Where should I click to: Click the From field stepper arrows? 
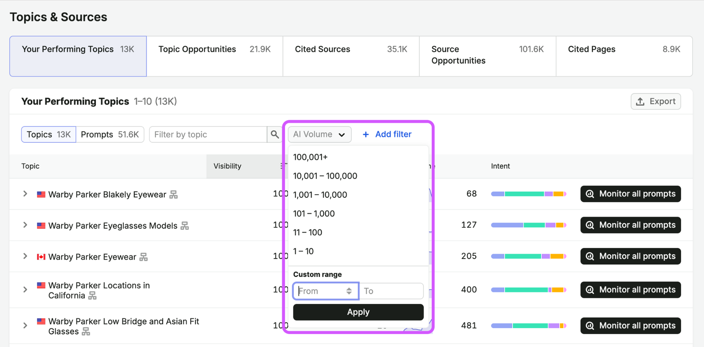[349, 291]
